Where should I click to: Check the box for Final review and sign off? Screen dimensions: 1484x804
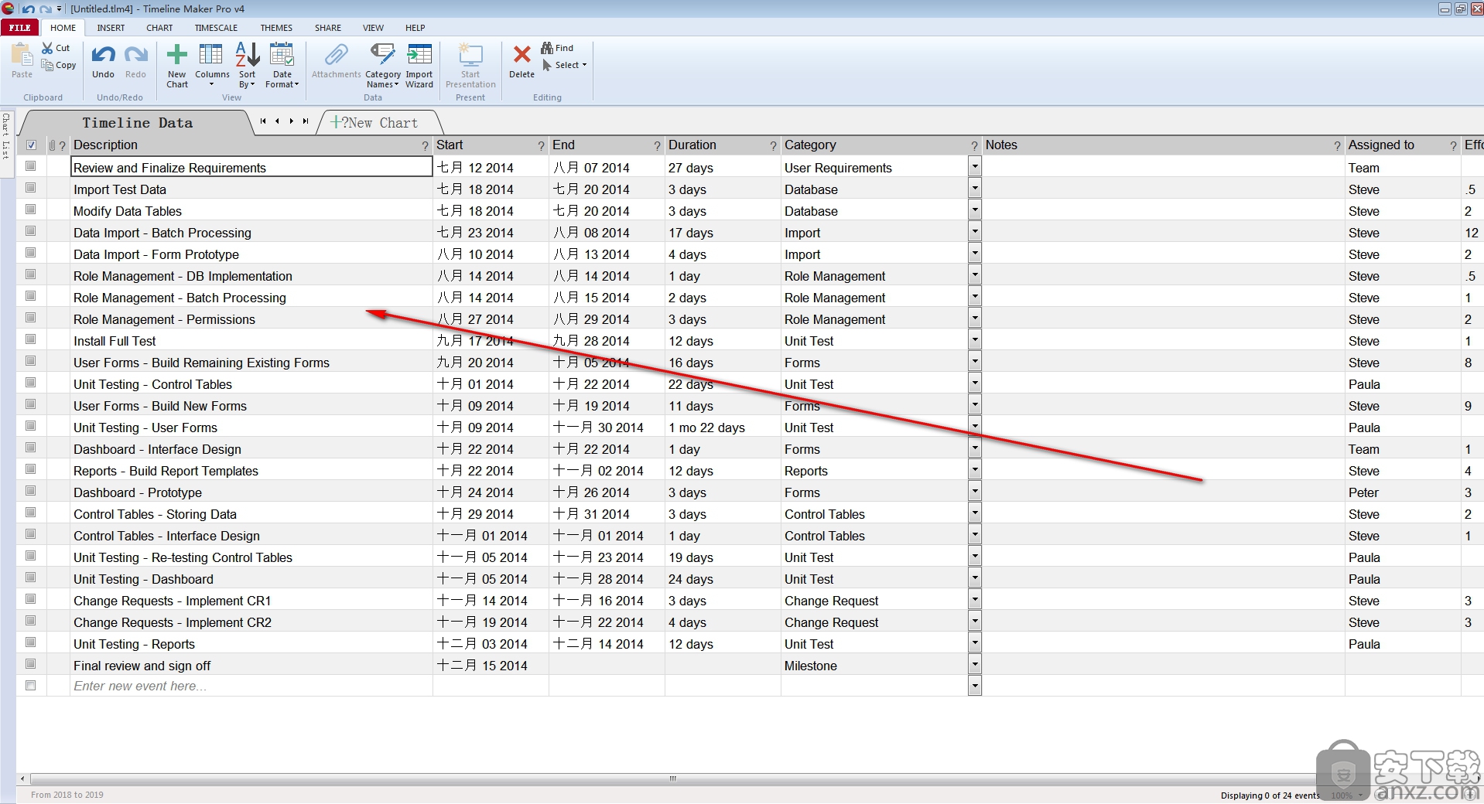tap(31, 664)
